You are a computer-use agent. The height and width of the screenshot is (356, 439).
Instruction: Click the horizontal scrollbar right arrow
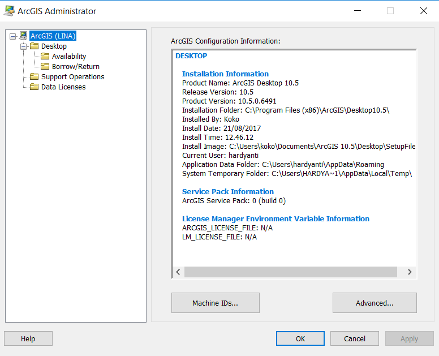point(410,272)
